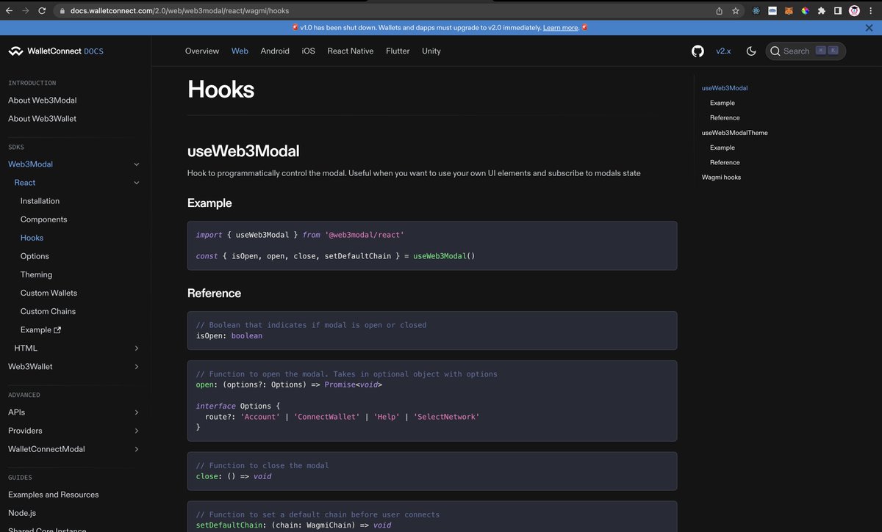Click the share icon in address bar
Image resolution: width=882 pixels, height=532 pixels.
(719, 11)
